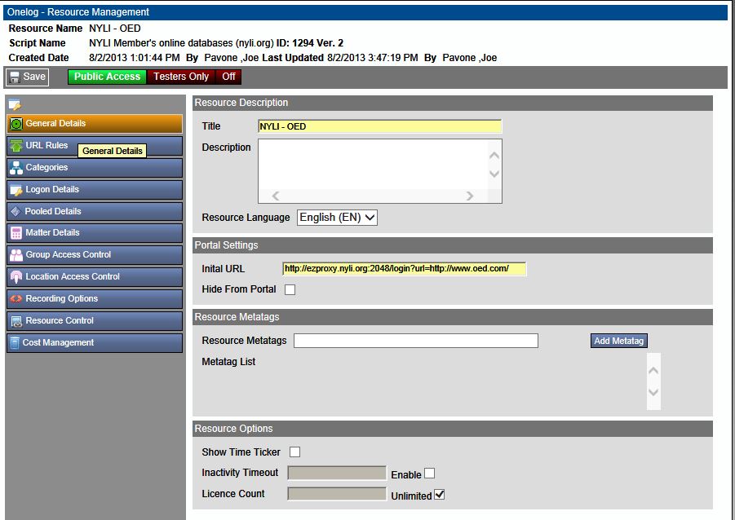Switch to Testers Only mode
Image resolution: width=735 pixels, height=520 pixels.
pyautogui.click(x=181, y=77)
